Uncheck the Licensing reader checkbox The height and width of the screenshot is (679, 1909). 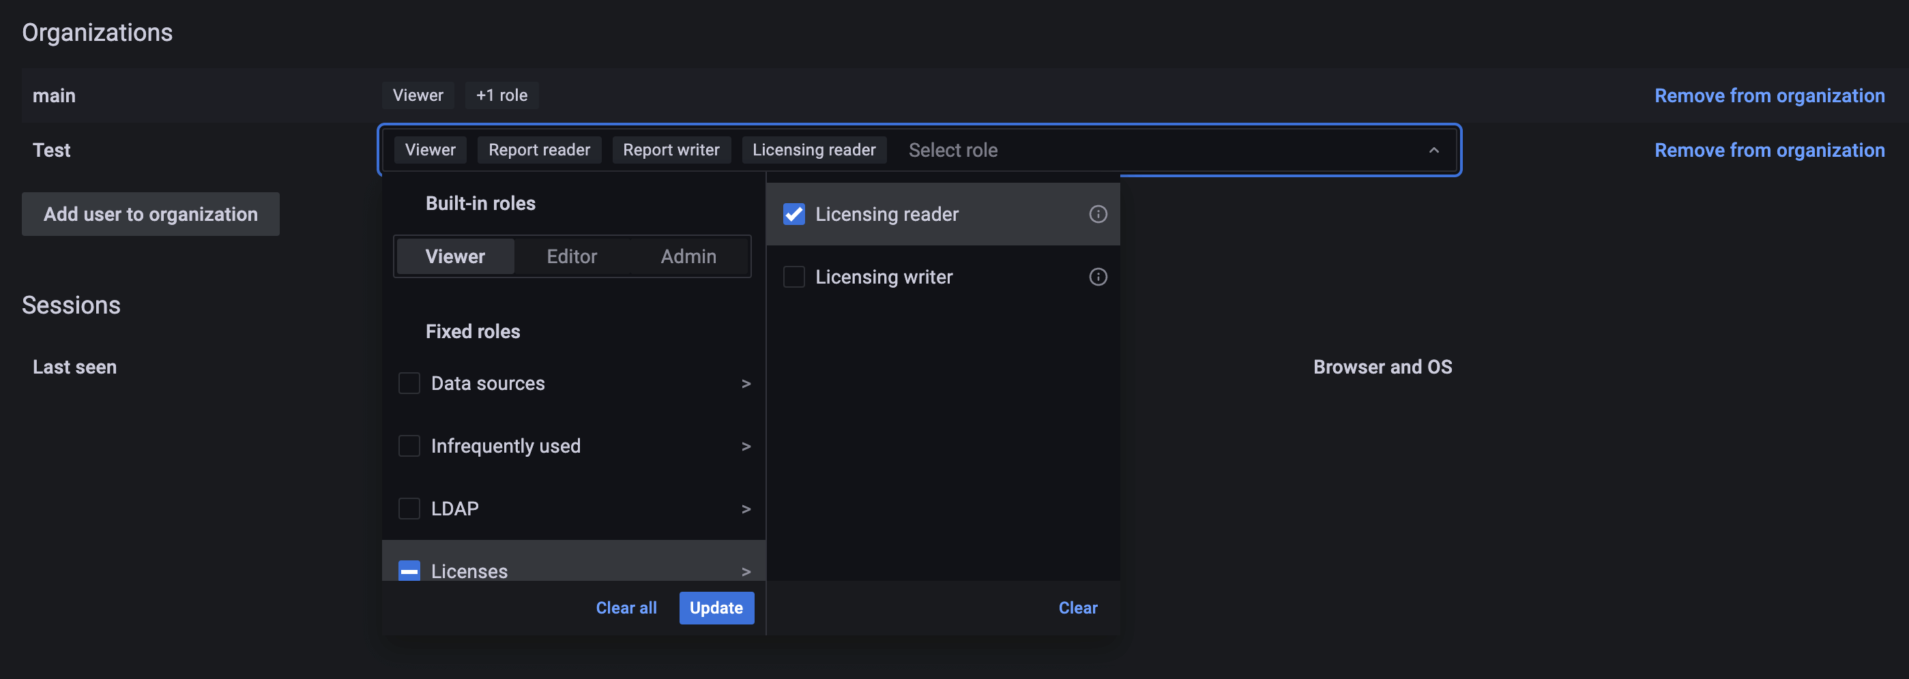793,214
